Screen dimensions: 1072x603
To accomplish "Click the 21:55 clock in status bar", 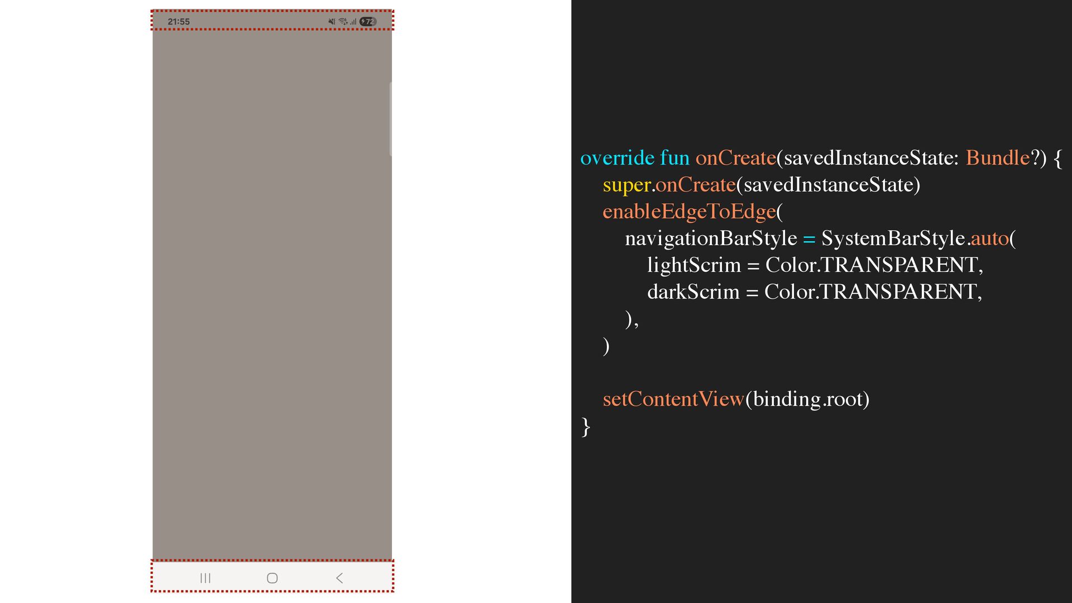I will [179, 22].
